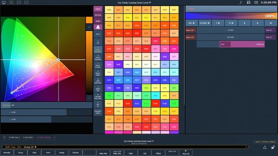278x156 pixels.
Task: Open the second Delay 0% field
Action: point(191,37)
